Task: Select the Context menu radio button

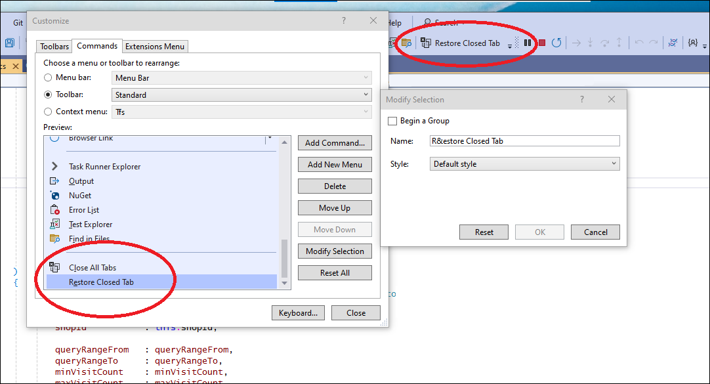Action: tap(47, 112)
